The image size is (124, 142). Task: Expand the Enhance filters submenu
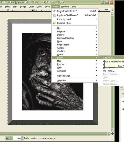tap(75, 31)
